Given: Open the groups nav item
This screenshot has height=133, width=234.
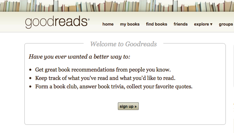Looking at the screenshot, I should (x=226, y=24).
